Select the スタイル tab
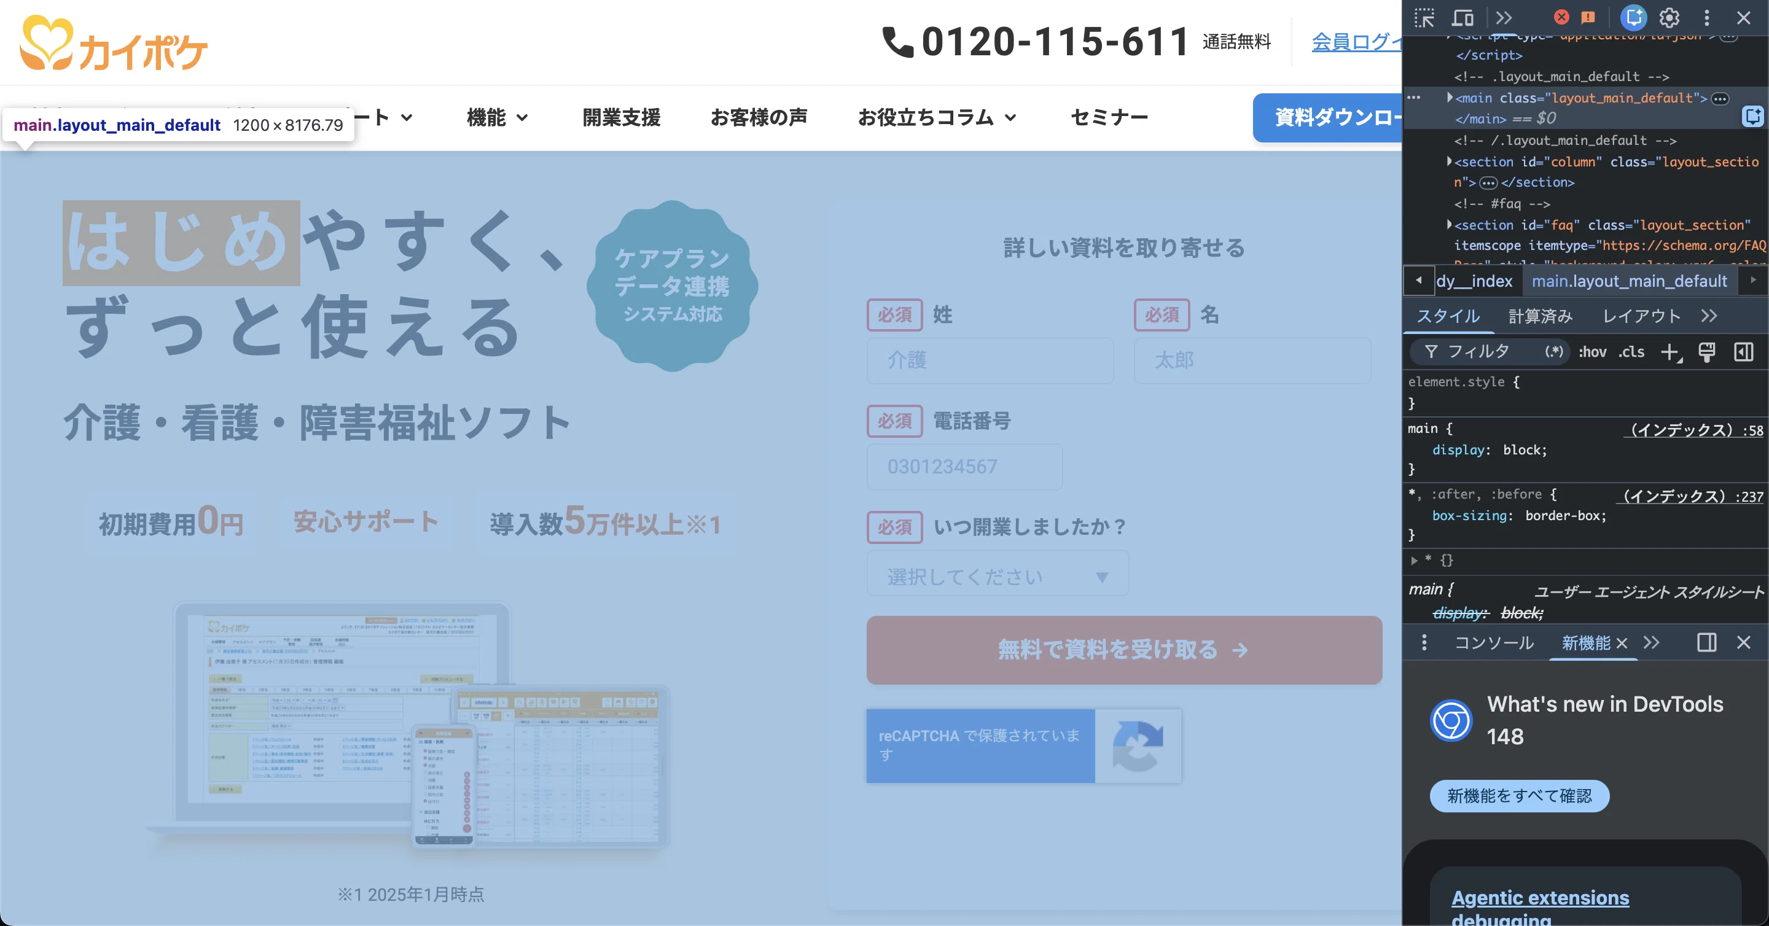Screen dimensions: 1769x926 [x=1448, y=316]
